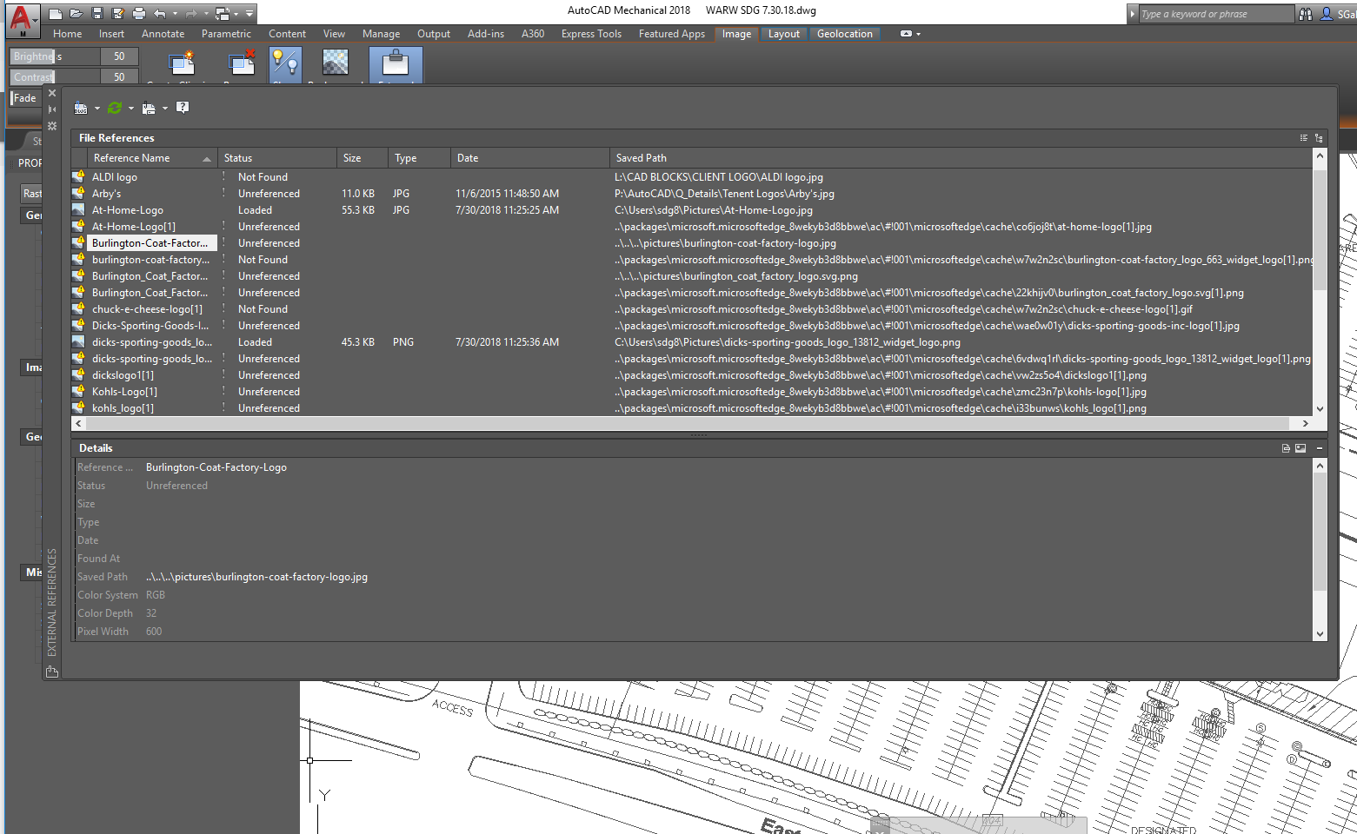The image size is (1357, 834).
Task: Sort by the Date column header
Action: [530, 158]
